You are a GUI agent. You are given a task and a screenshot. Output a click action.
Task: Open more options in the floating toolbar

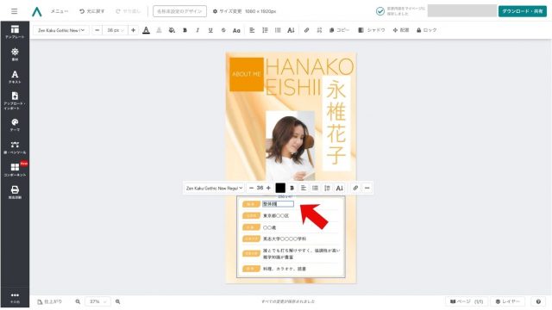pos(367,189)
